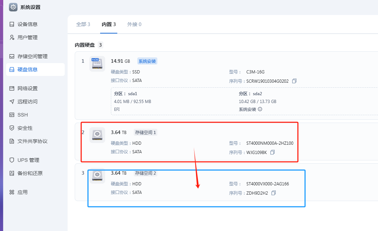The height and width of the screenshot is (231, 378).
Task: Click the 硬盘类型：SSD text on disk 1
Action: pos(125,72)
